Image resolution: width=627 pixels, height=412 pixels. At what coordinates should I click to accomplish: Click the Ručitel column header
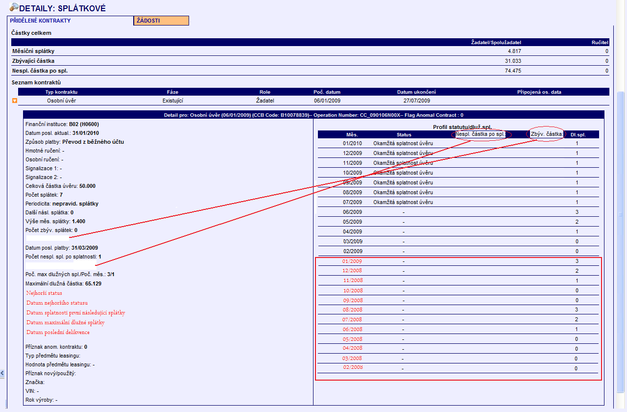pyautogui.click(x=600, y=42)
